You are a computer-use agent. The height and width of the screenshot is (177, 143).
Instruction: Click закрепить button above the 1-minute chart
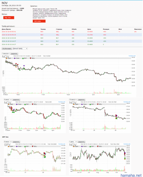coord(14,54)
